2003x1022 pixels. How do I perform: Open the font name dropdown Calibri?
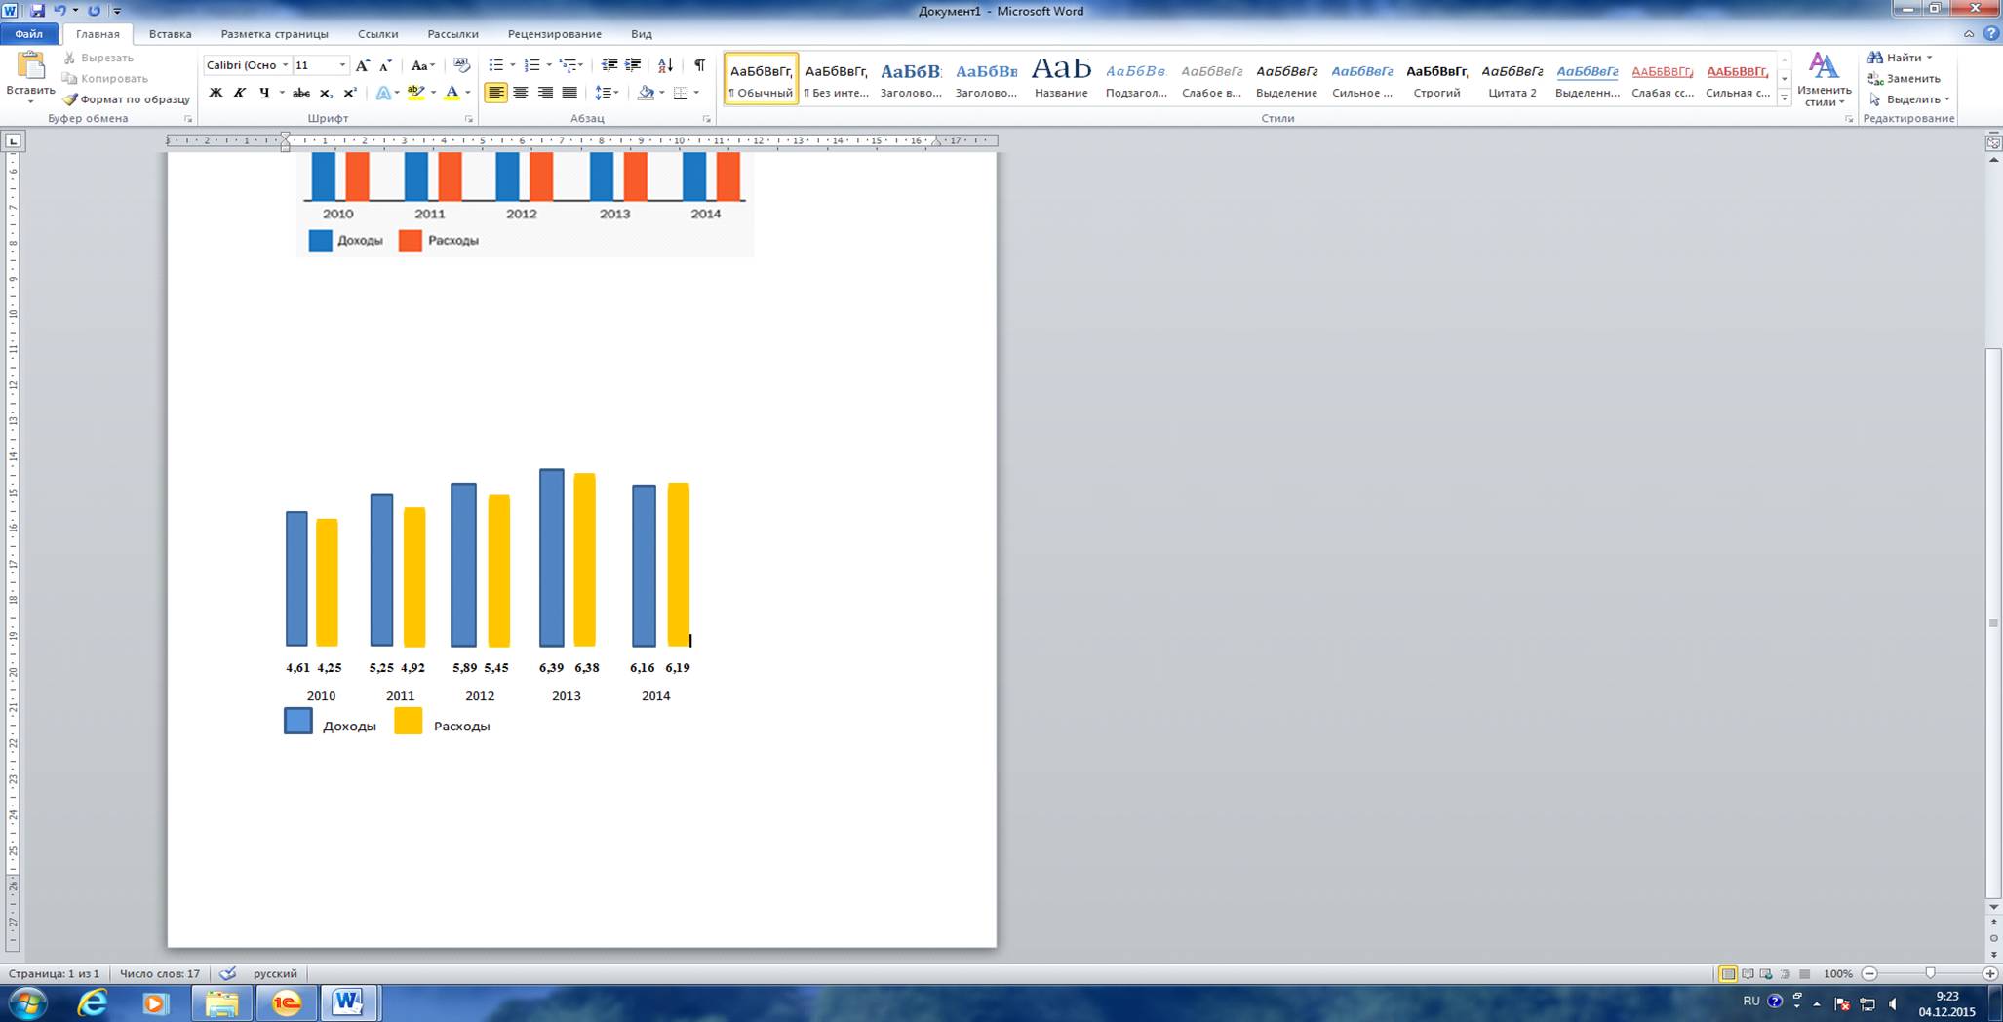[285, 65]
